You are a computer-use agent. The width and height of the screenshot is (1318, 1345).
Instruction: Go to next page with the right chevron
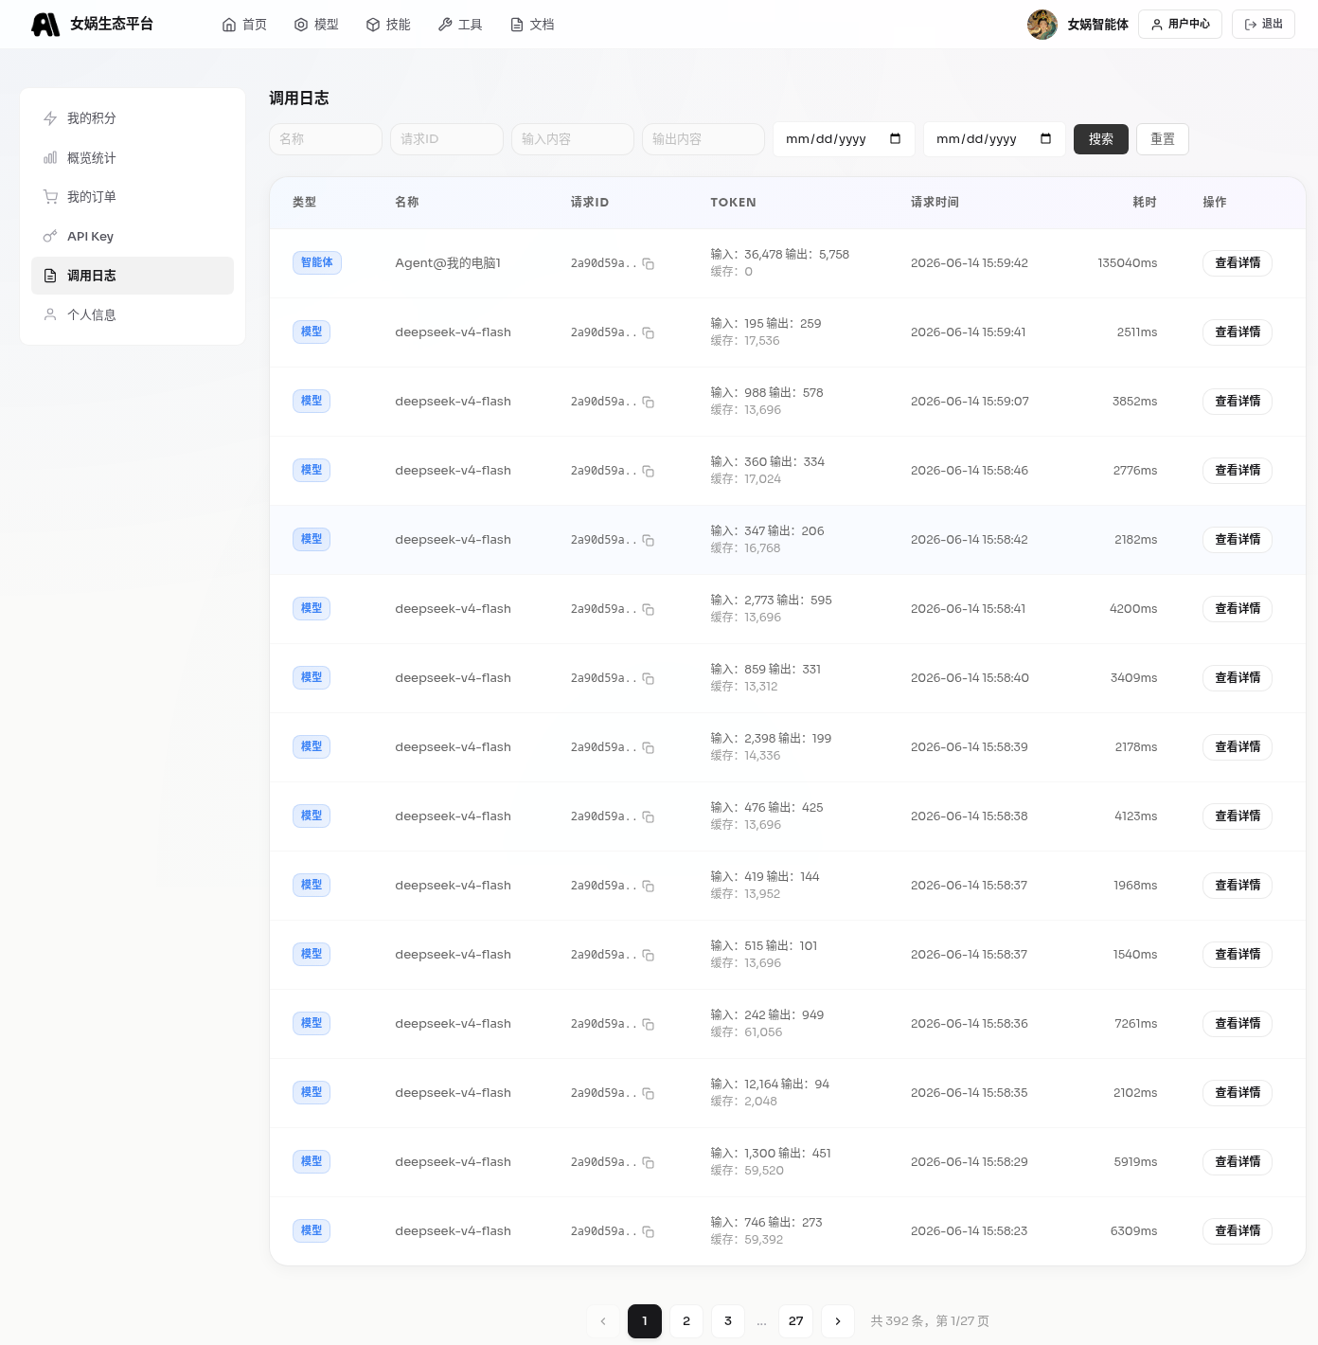click(x=838, y=1321)
